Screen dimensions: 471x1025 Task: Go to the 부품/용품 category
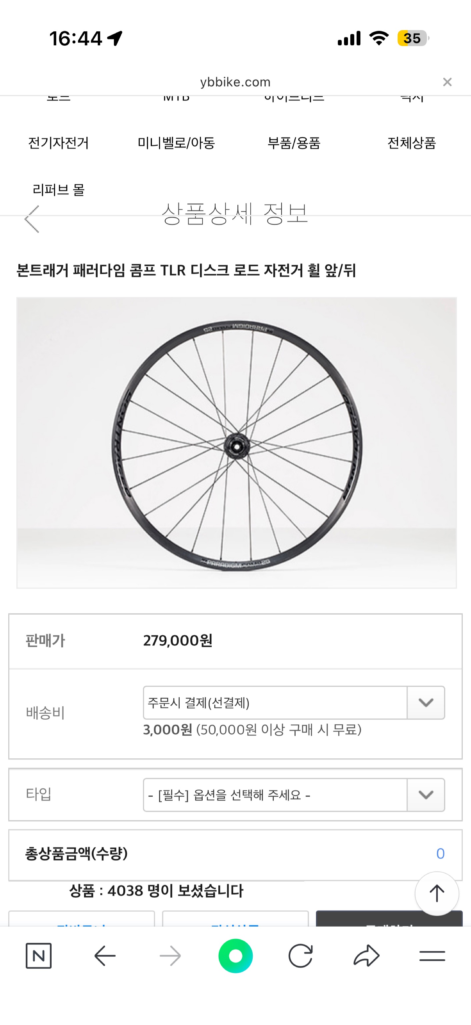pos(294,143)
